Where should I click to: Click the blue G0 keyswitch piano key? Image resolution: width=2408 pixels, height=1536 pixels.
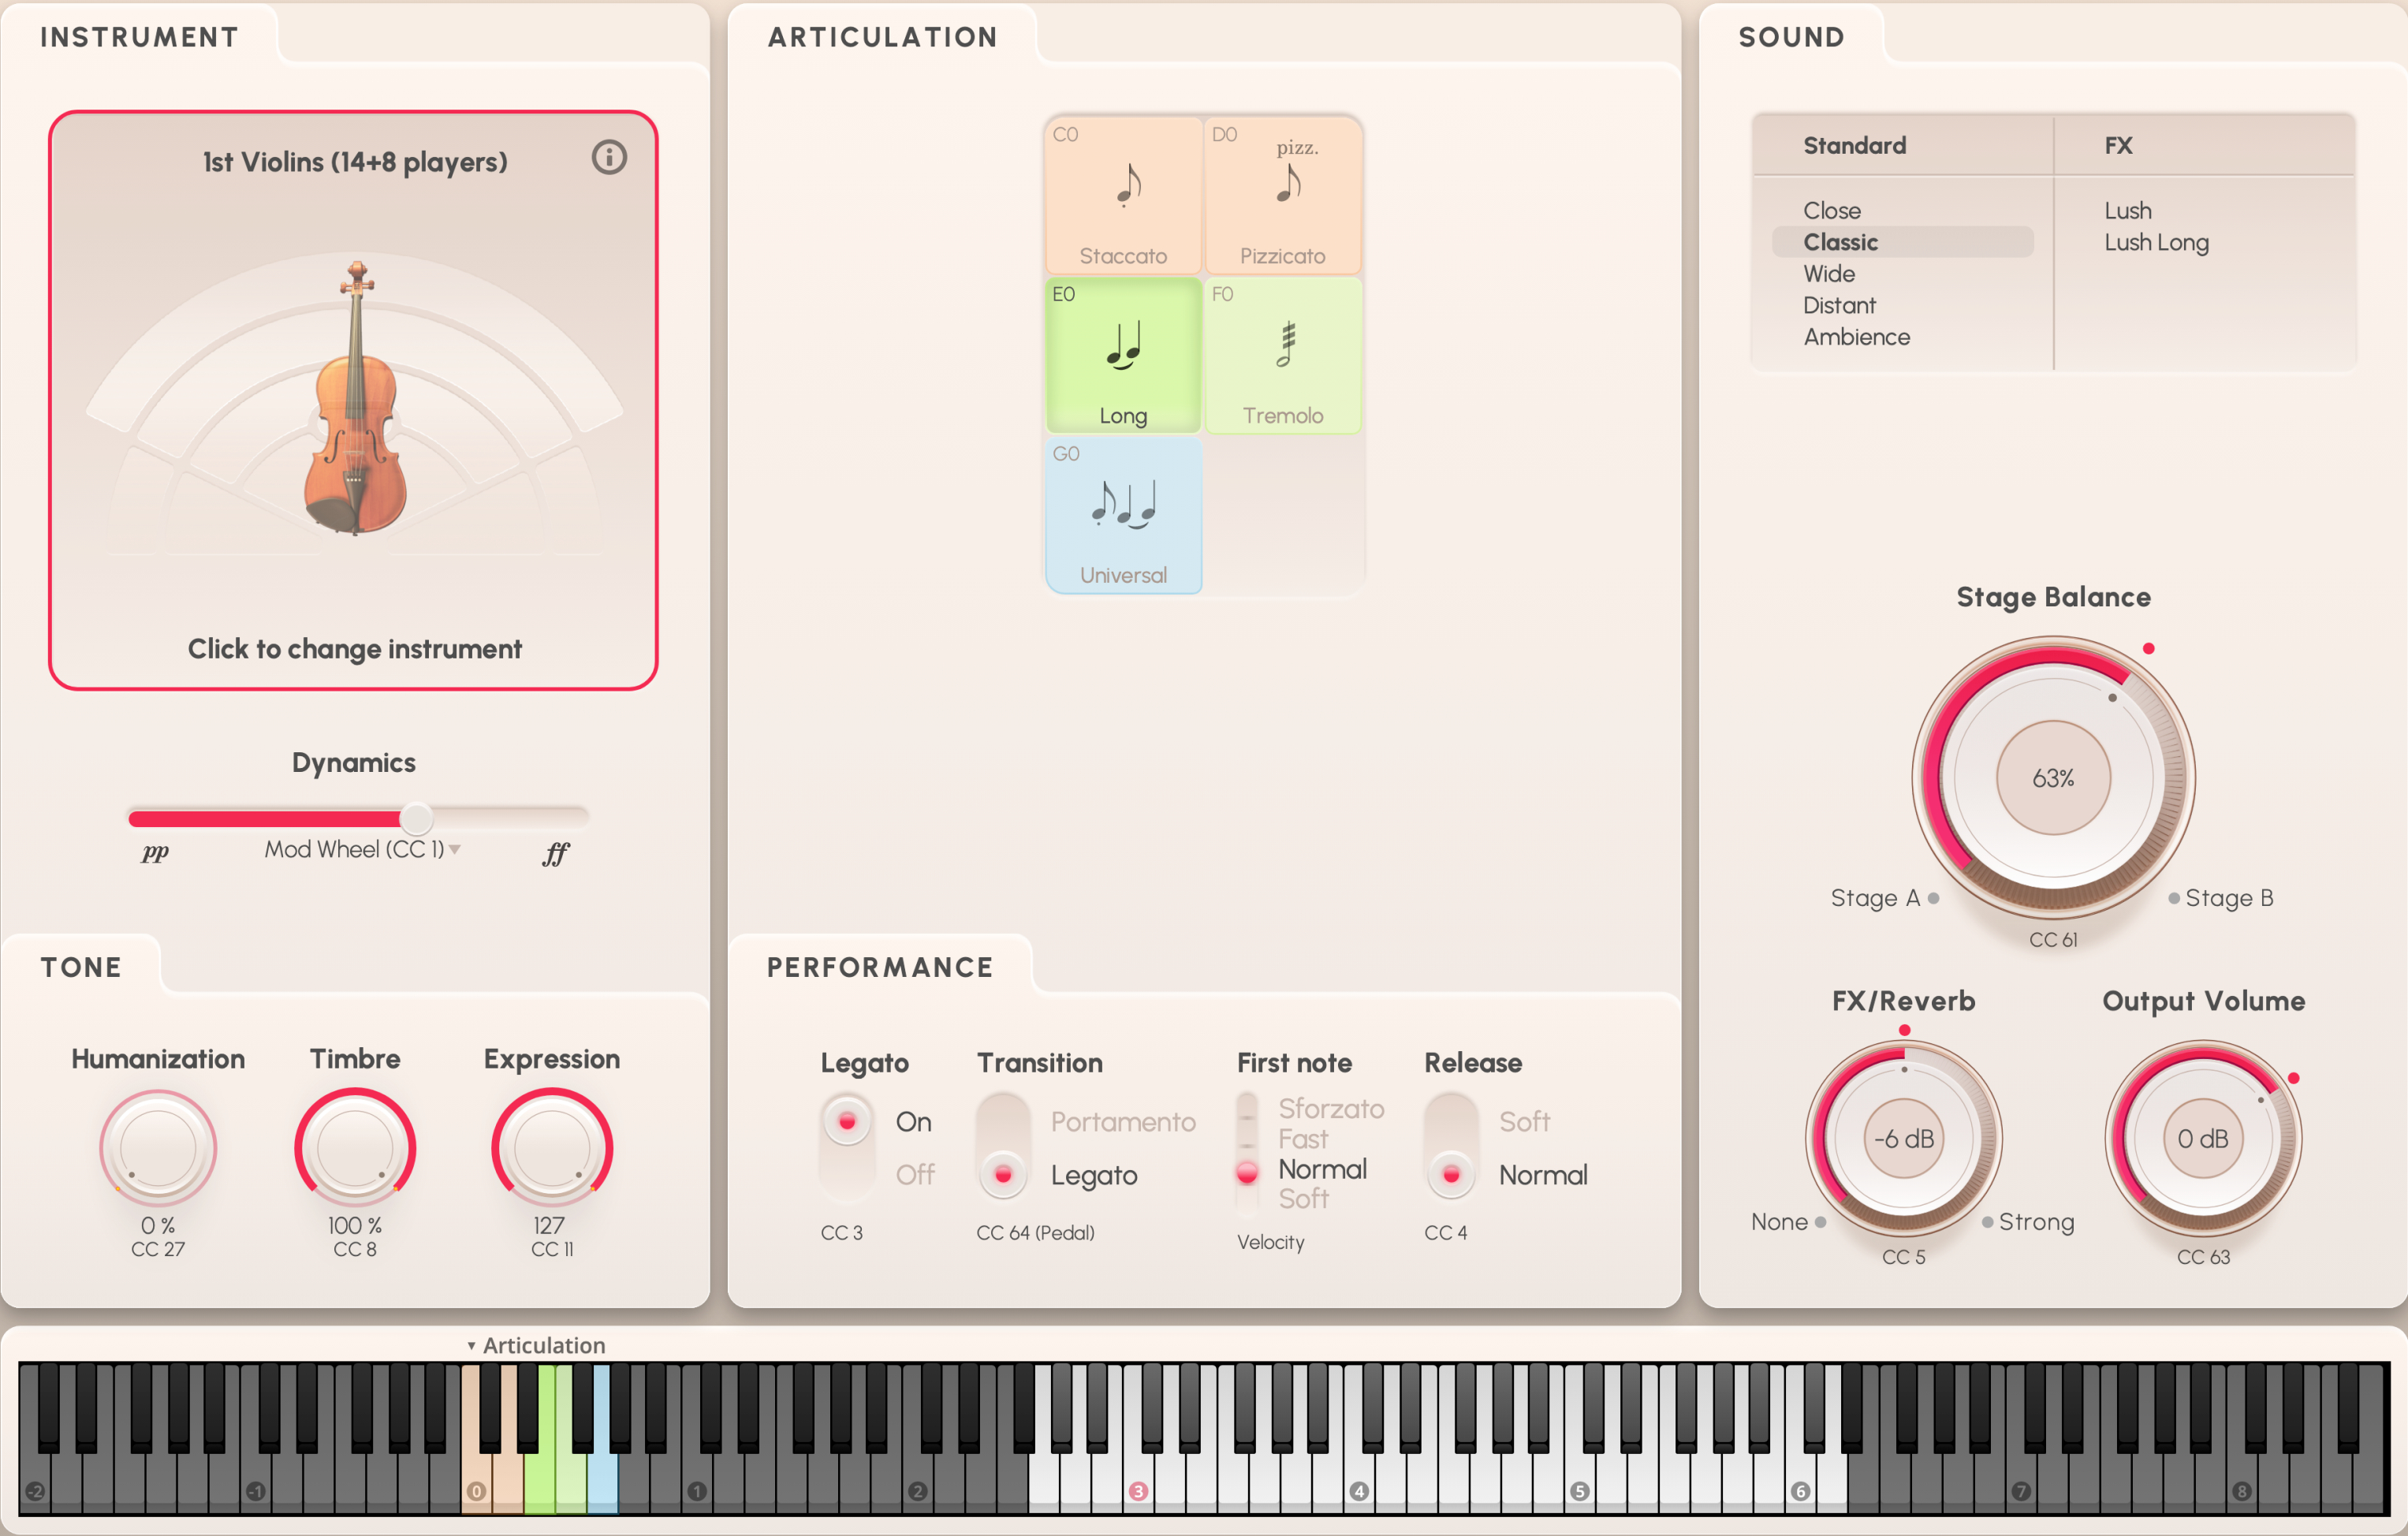(x=603, y=1480)
